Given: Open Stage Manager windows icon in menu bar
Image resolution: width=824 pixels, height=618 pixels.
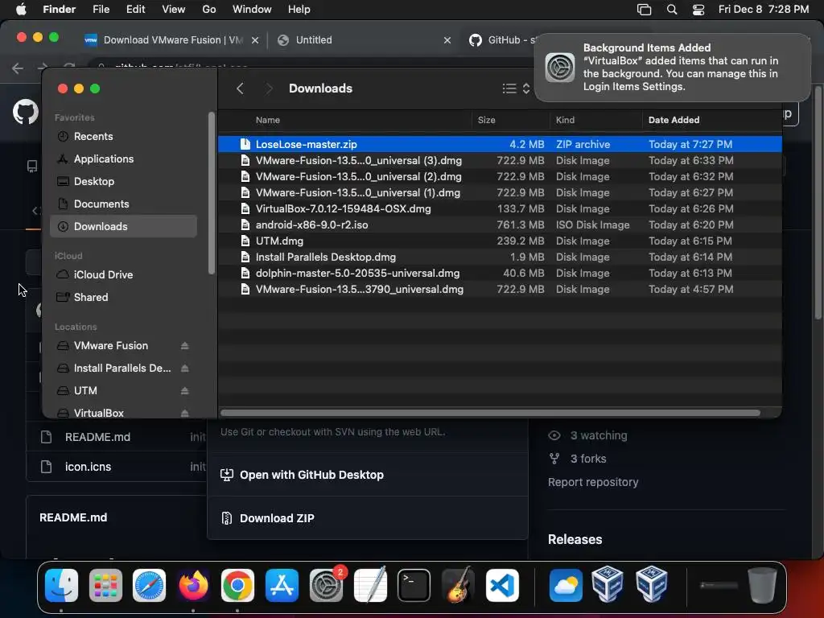Looking at the screenshot, I should 644,10.
